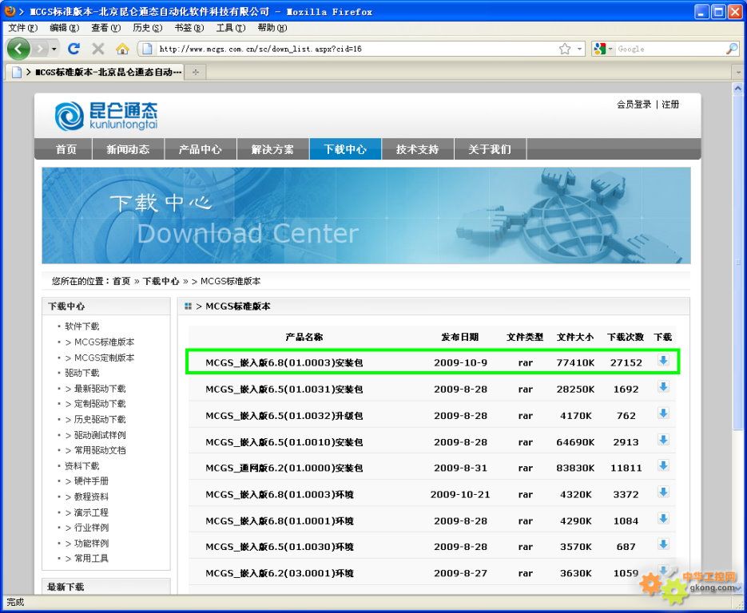The image size is (747, 613).
Task: Download MCGS 嵌入版6.5(01.0030)环境
Action: click(x=663, y=544)
